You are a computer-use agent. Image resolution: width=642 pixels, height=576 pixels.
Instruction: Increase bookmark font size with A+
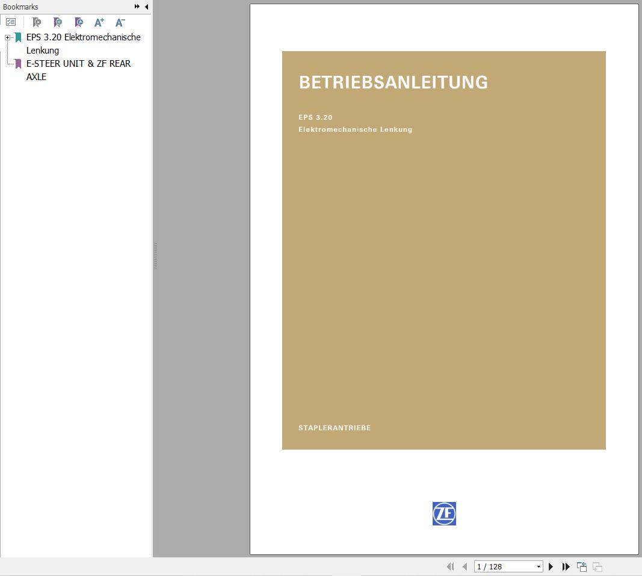click(x=99, y=22)
